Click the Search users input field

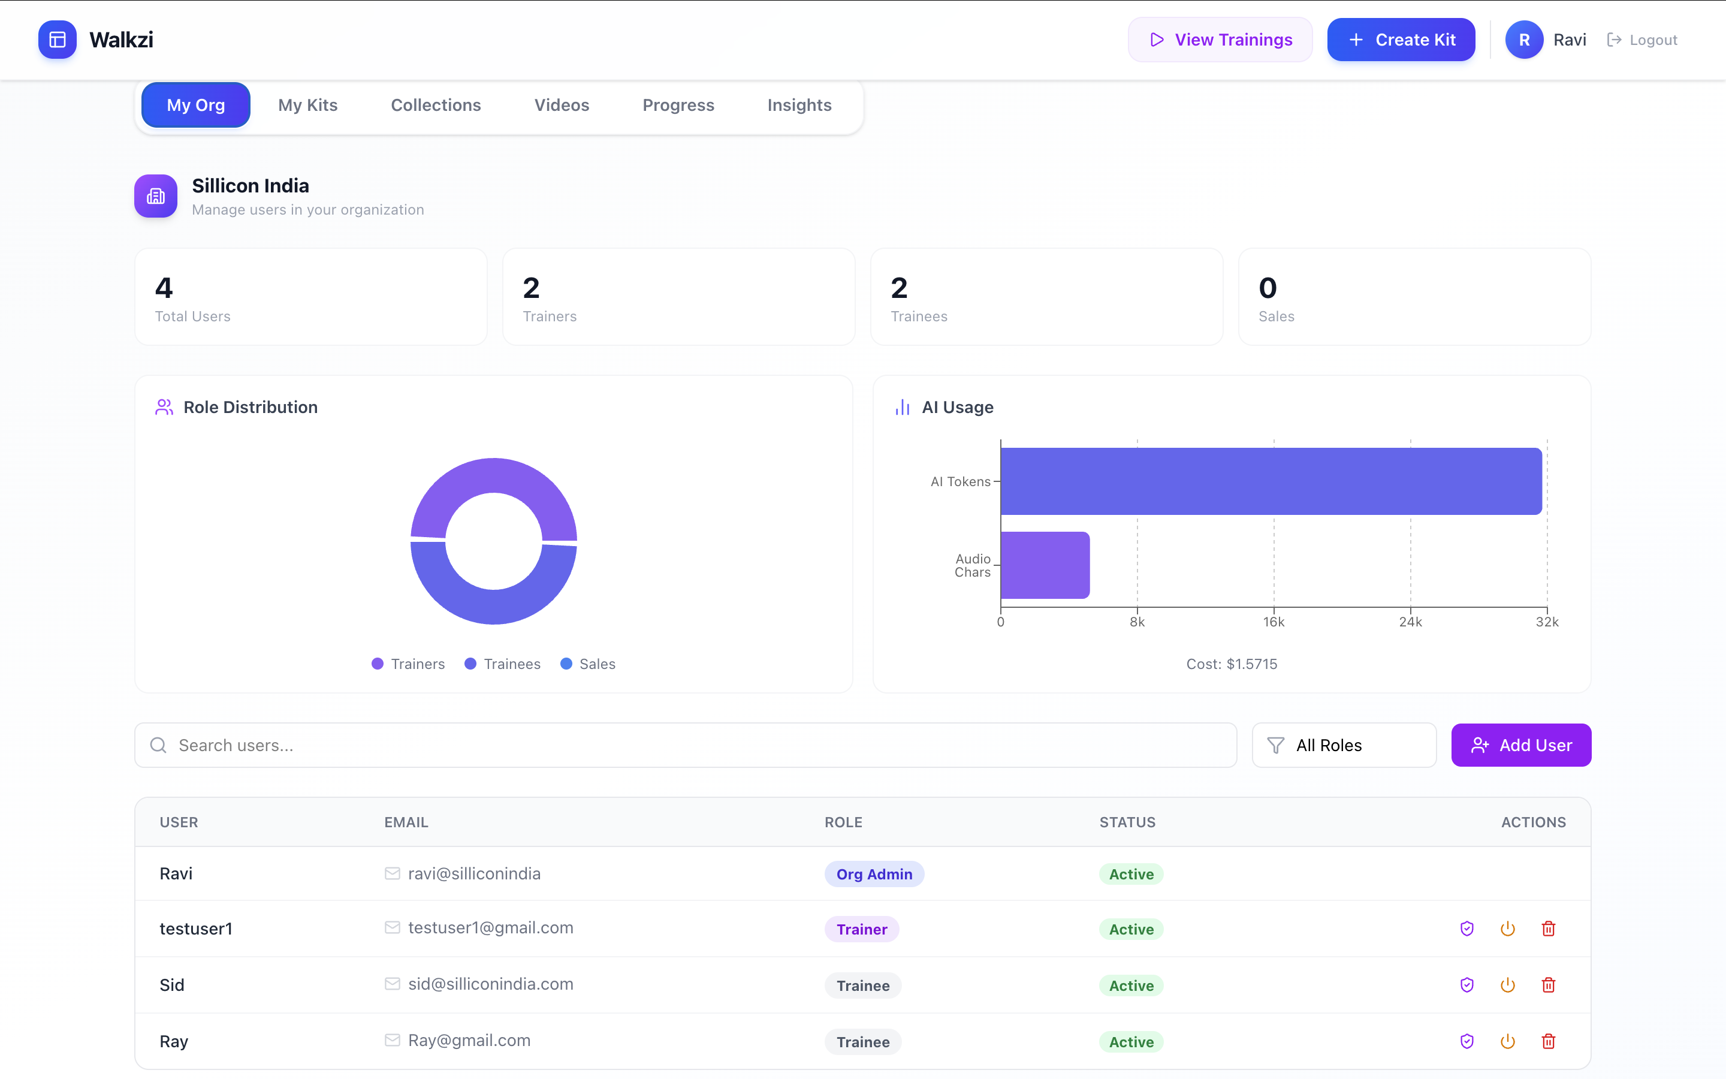tap(686, 745)
